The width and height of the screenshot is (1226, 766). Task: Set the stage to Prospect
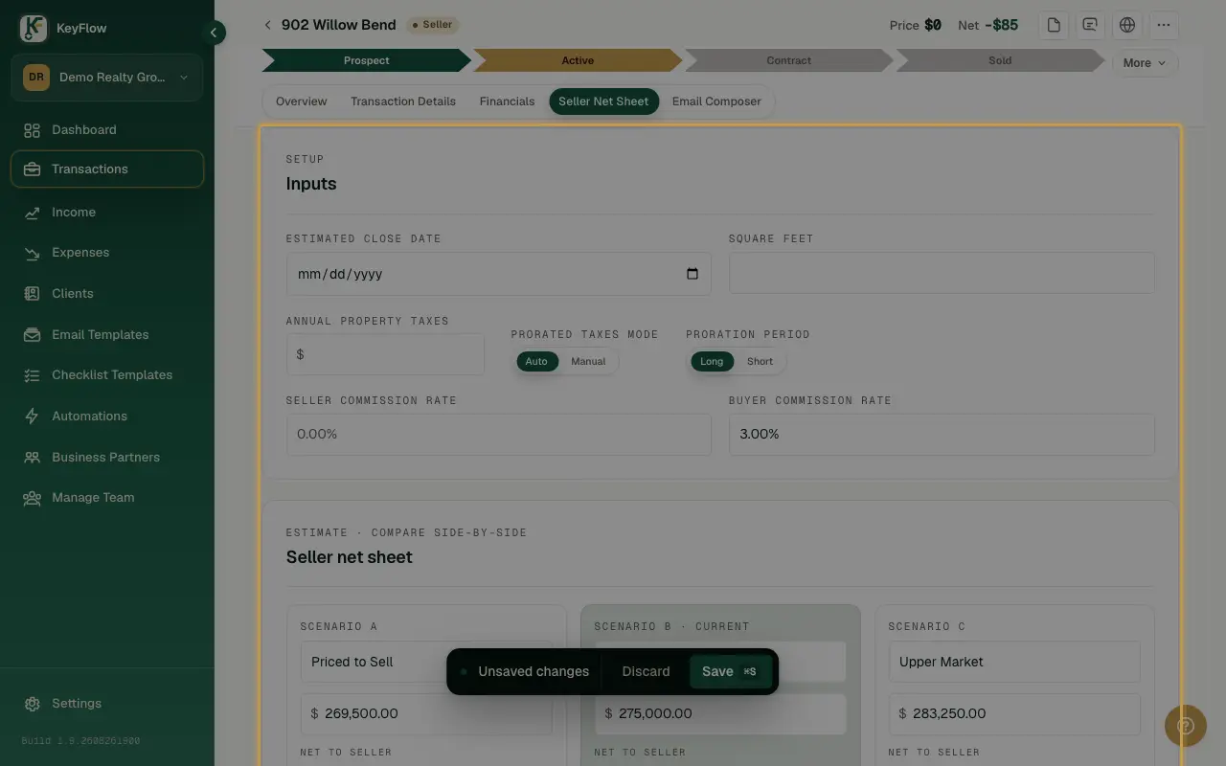(366, 60)
